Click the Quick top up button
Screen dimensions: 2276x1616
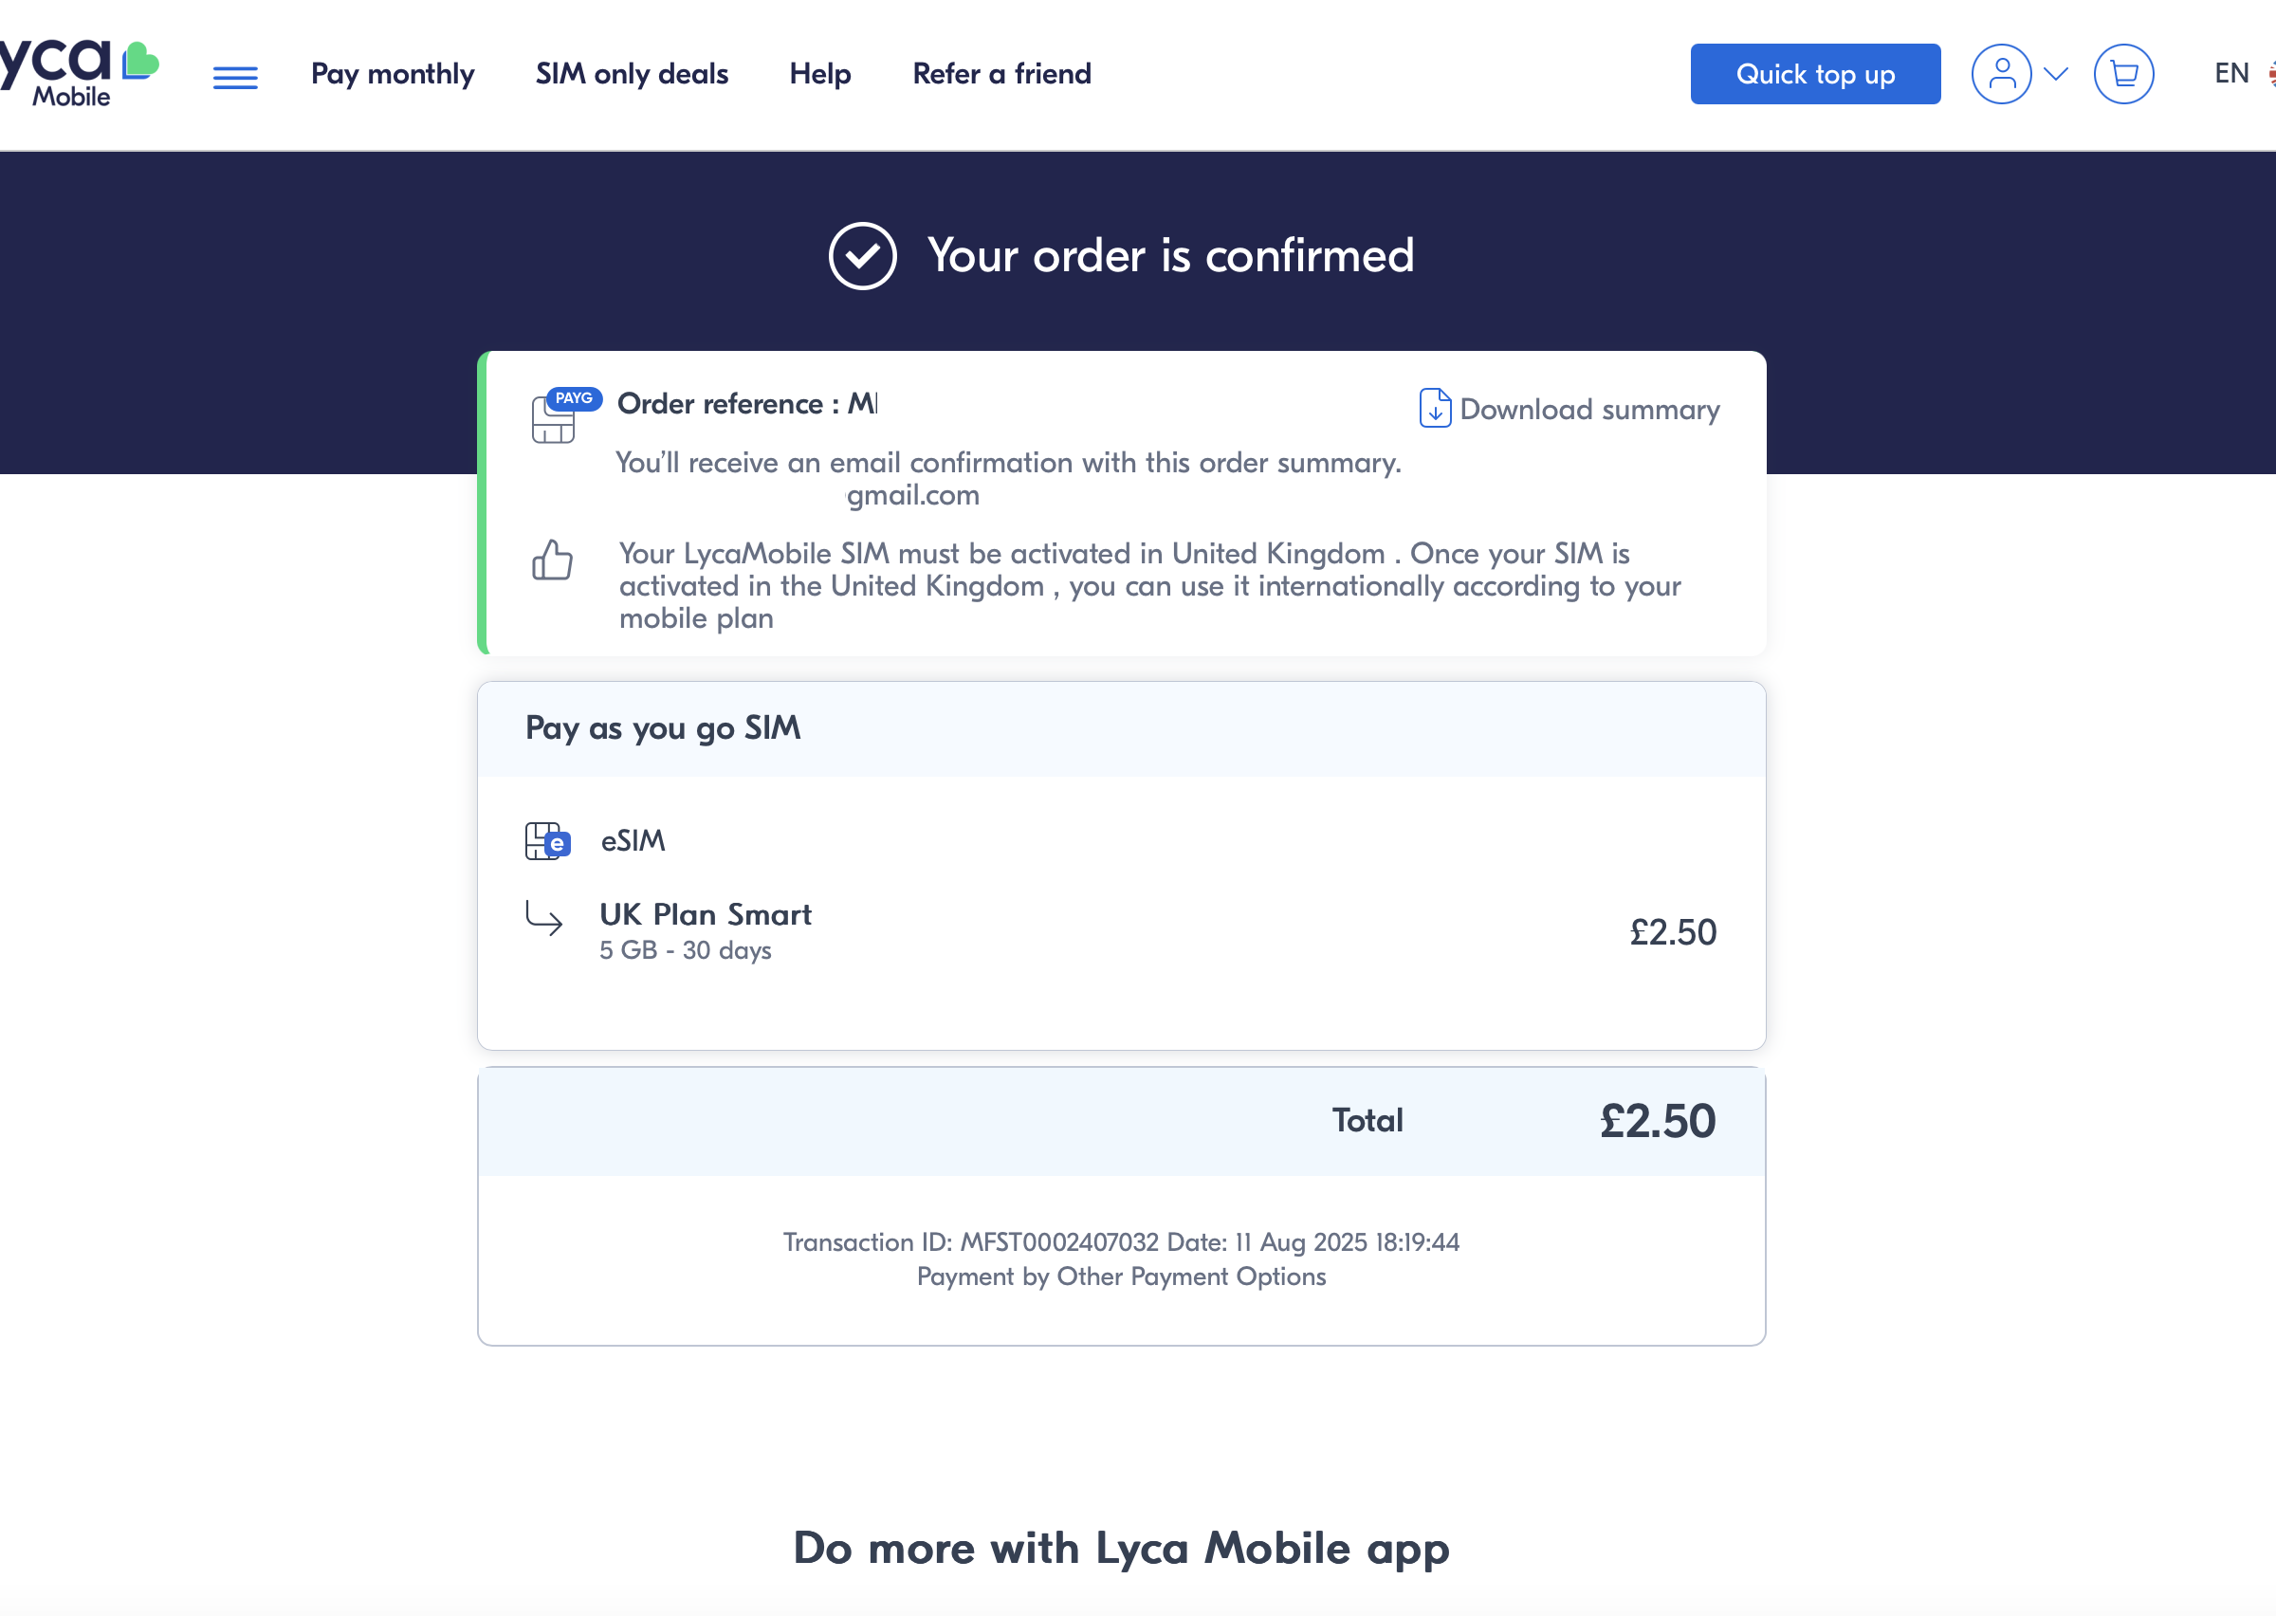[x=1814, y=74]
